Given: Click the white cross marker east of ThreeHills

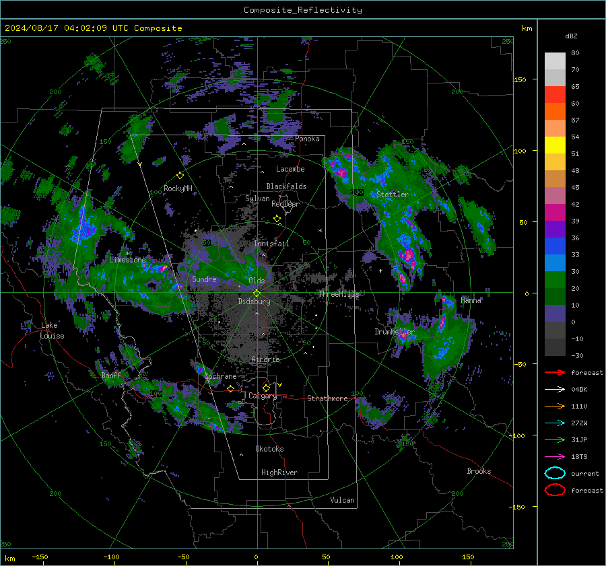Looking at the screenshot, I should coord(380,271).
